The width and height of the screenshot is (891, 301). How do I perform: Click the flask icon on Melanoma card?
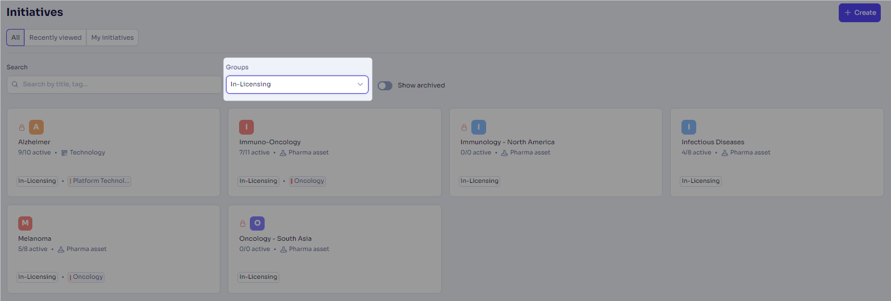(x=61, y=249)
